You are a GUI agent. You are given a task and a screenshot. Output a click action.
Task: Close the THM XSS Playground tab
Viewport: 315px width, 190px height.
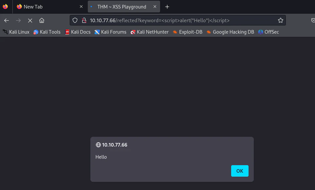pos(155,7)
